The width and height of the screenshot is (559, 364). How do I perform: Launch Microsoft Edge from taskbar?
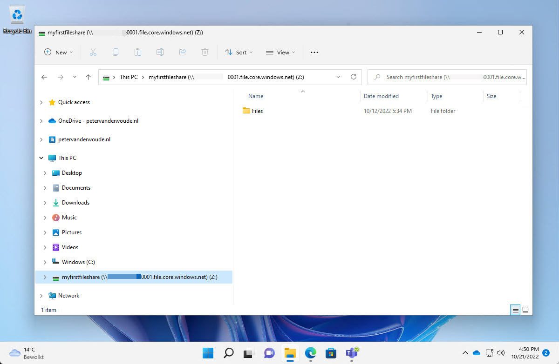pyautogui.click(x=311, y=353)
